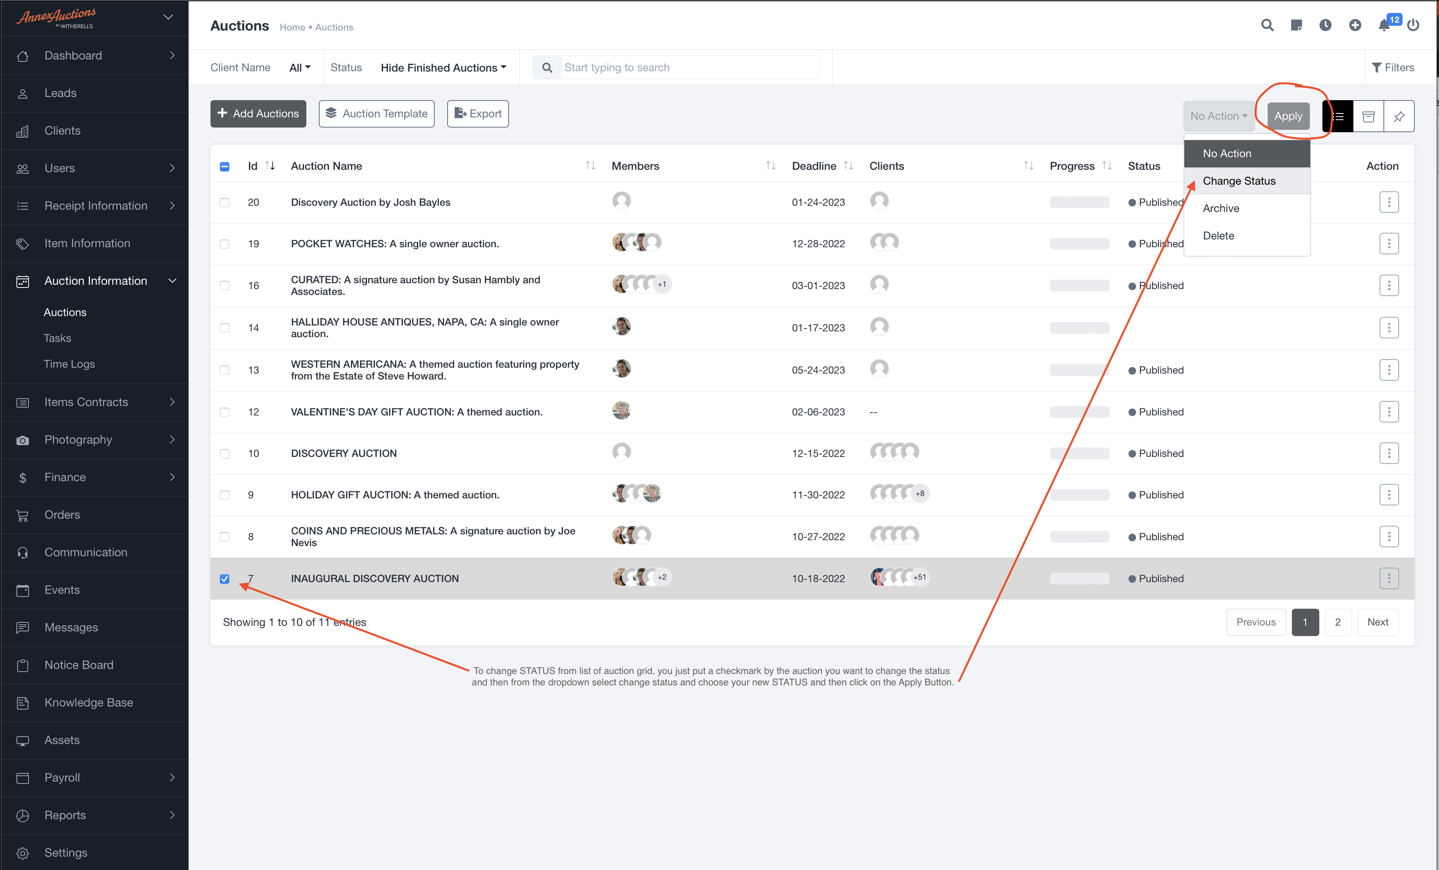The width and height of the screenshot is (1439, 870).
Task: Open the Hide Finished Auctions dropdown
Action: point(443,68)
